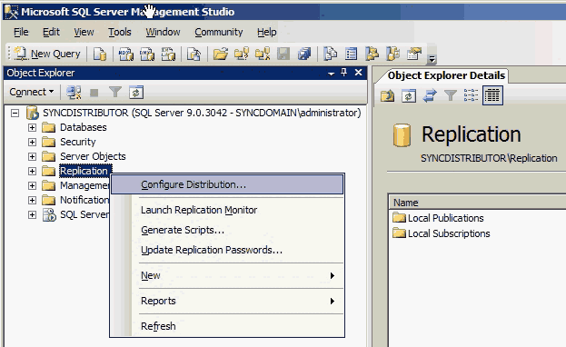Expand the Security folder node
Viewport: 566px width, 347px height.
point(32,143)
